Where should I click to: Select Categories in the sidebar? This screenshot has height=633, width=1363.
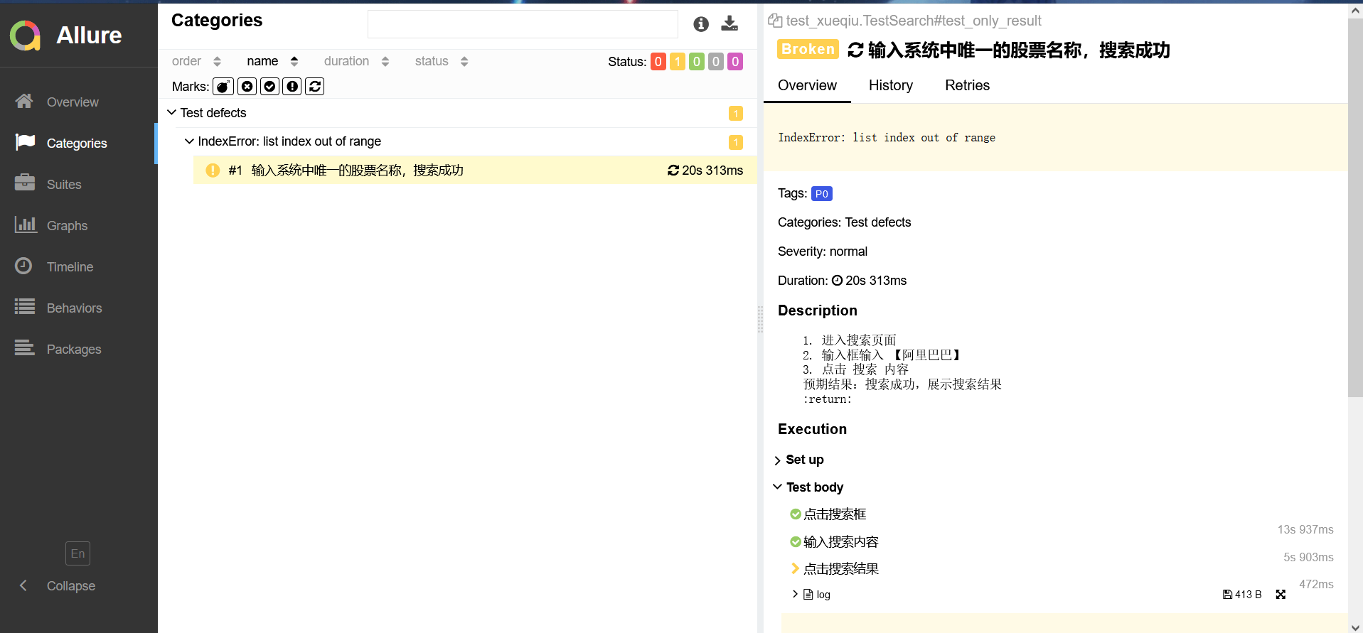click(78, 143)
